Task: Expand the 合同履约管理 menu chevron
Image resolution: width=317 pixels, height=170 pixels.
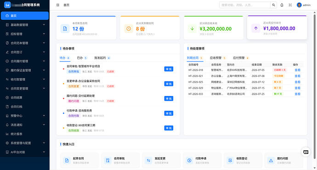Action: (44, 61)
